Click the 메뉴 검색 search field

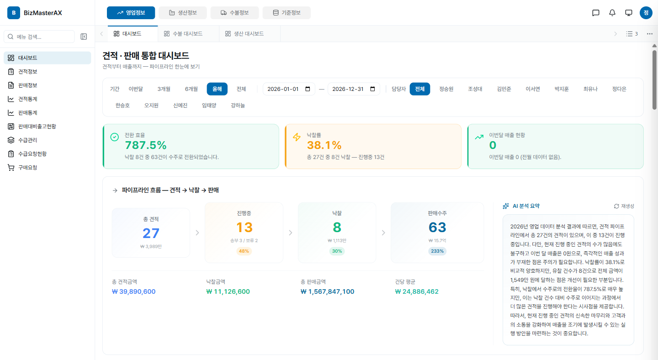pyautogui.click(x=39, y=37)
